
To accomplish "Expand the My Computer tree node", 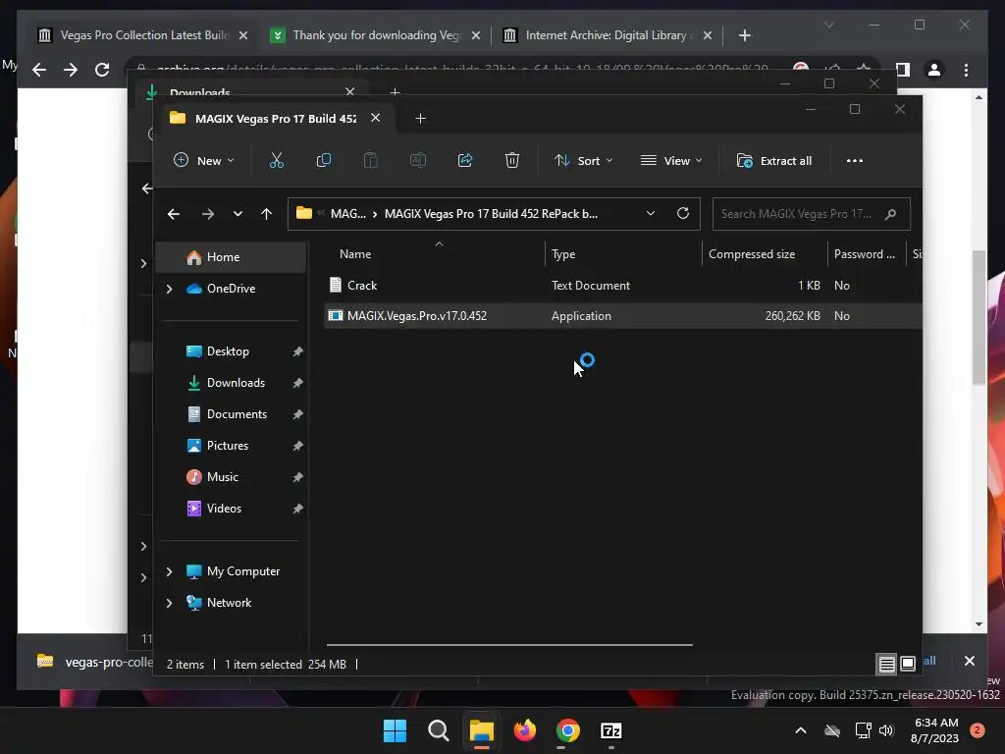I will click(x=169, y=571).
